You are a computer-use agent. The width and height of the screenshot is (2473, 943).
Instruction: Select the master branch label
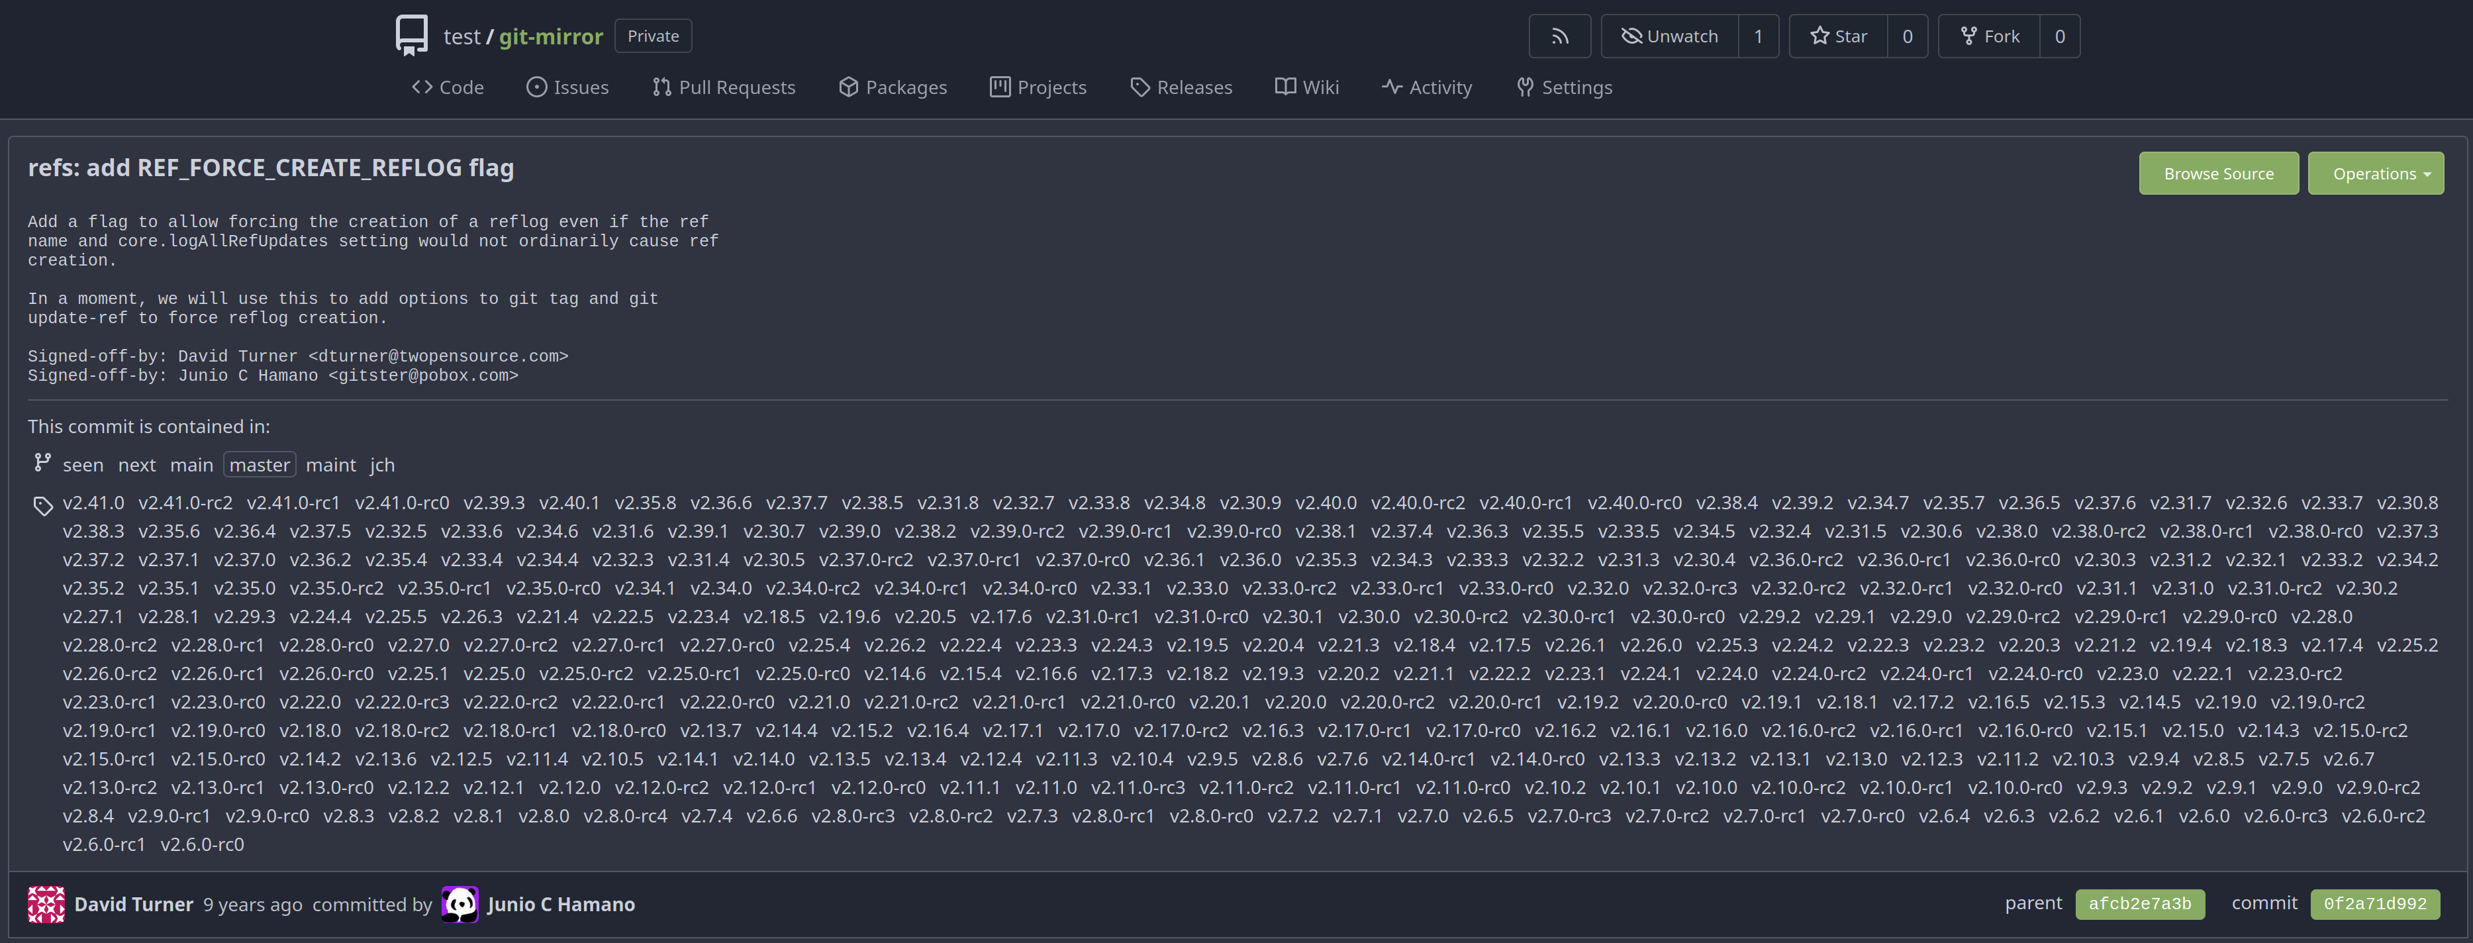click(x=259, y=465)
